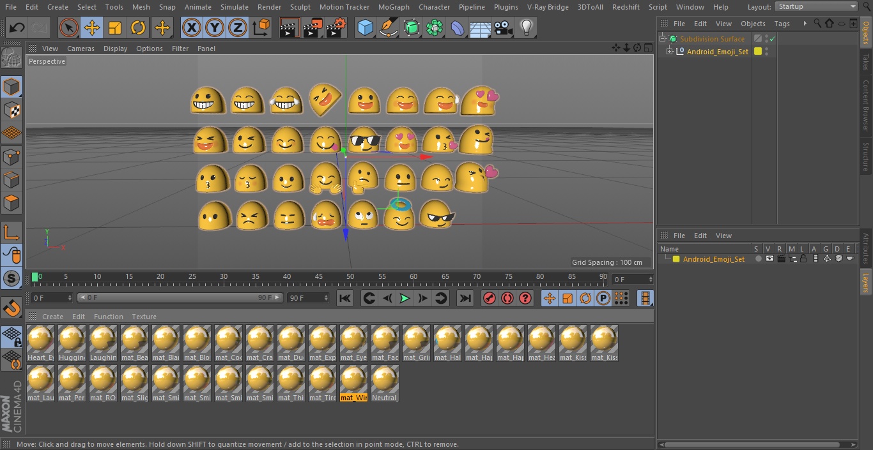Toggle the layer lock icon
This screenshot has height=450, width=873.
803,259
